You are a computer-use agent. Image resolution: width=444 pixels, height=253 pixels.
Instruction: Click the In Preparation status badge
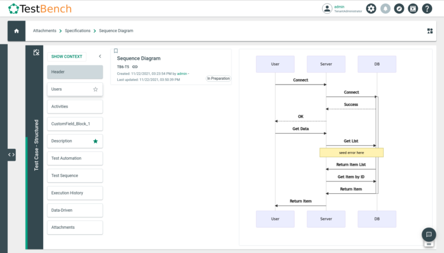[x=218, y=79]
